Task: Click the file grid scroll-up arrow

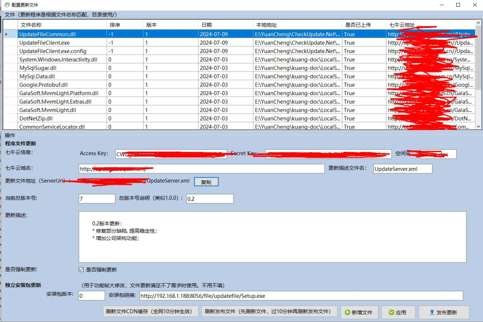Action: point(479,23)
